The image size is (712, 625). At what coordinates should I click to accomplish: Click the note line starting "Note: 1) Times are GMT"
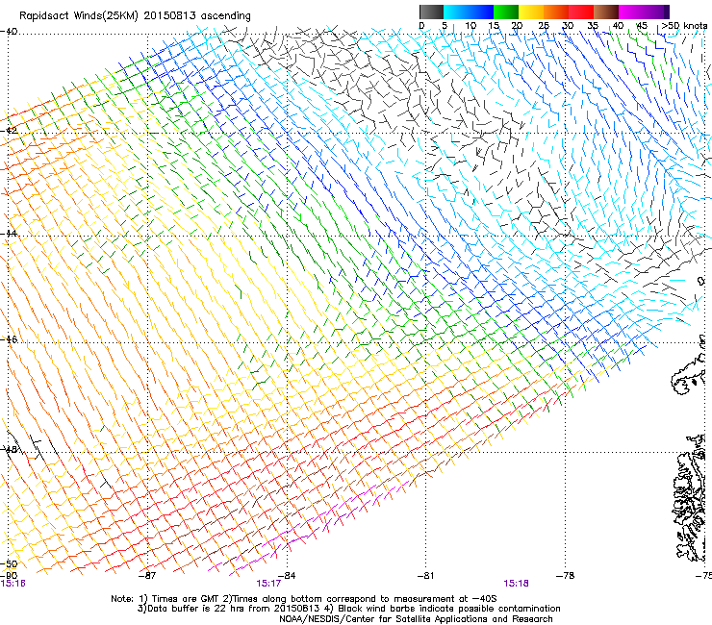point(304,599)
